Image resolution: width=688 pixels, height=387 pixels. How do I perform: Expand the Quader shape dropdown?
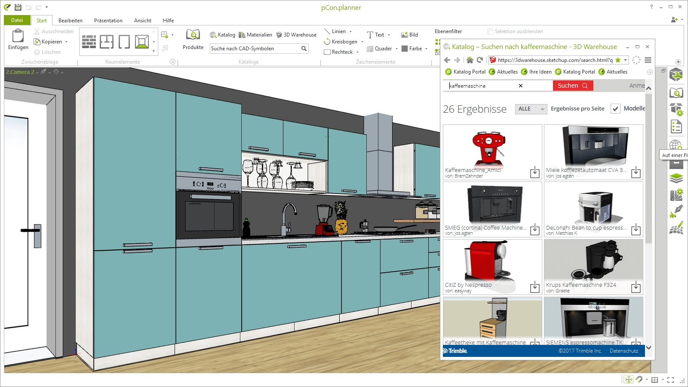(x=396, y=49)
